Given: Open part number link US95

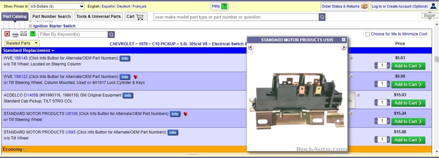Looking at the screenshot, I should pyautogui.click(x=70, y=132).
